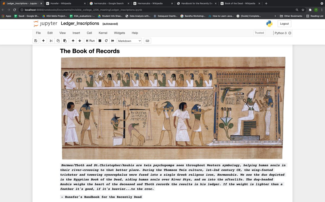Click the Logout button

[x=284, y=24]
